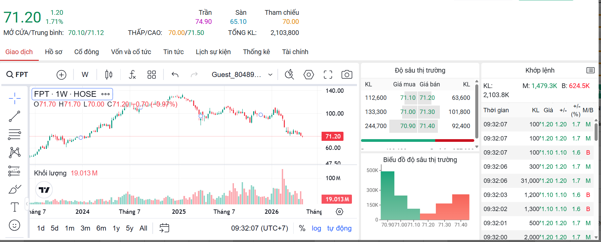Select the crosshair cursor tool

[14, 98]
